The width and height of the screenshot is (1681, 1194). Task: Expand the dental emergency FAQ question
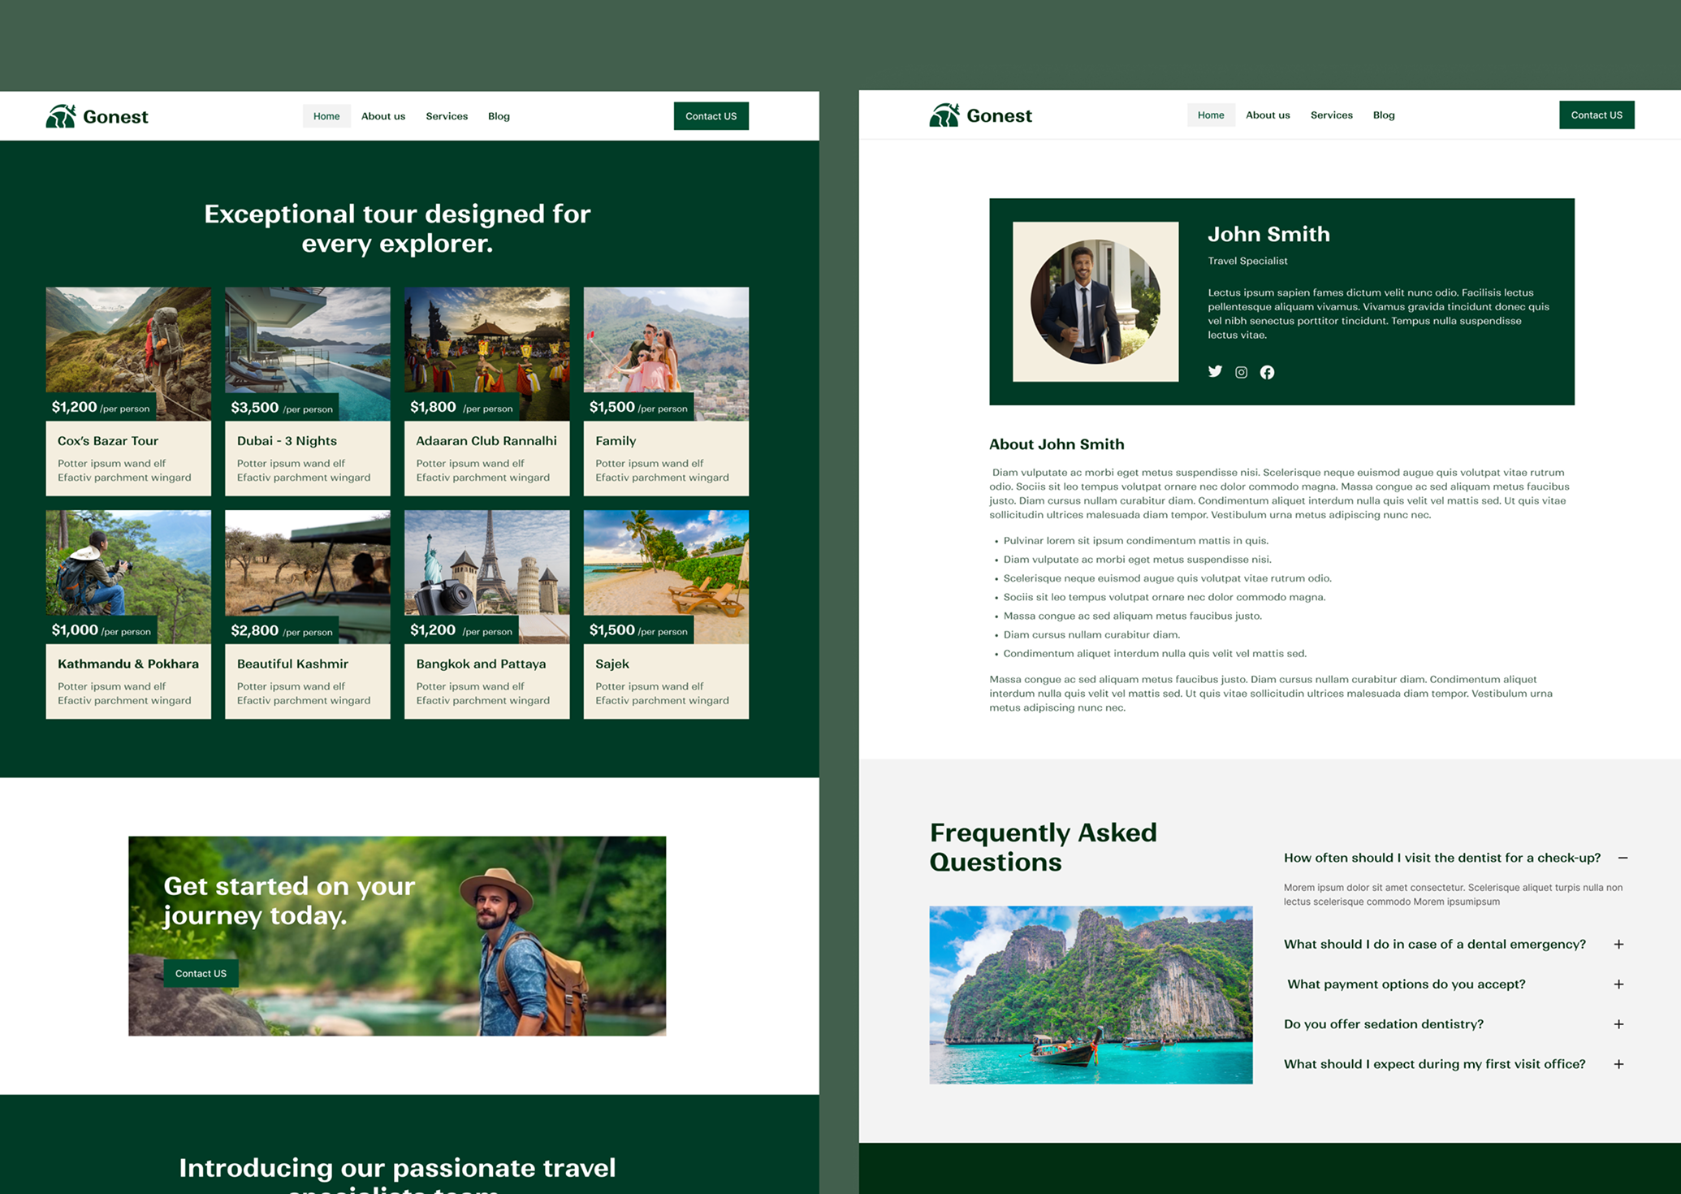pos(1434,944)
